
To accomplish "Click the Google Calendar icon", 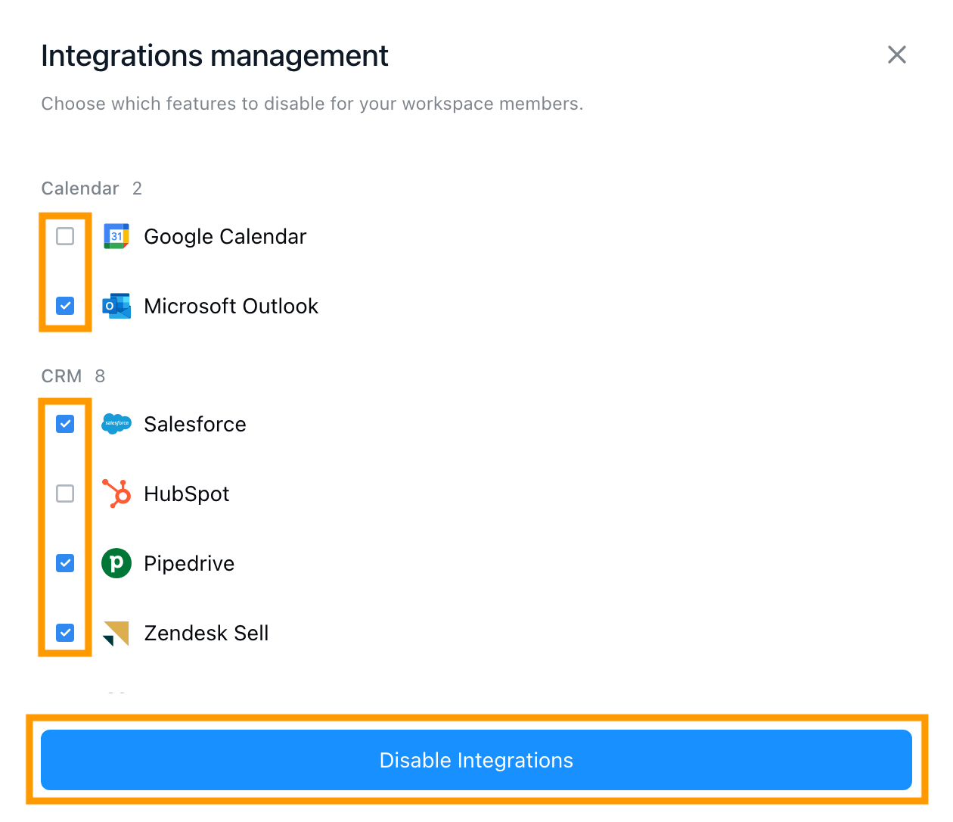I will point(116,236).
